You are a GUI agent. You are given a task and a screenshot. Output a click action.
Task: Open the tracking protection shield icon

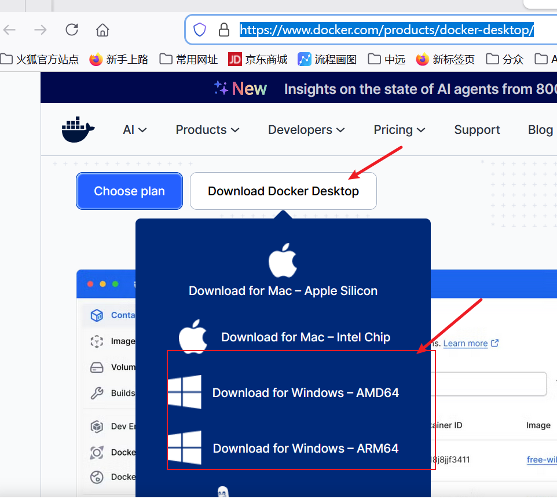[x=200, y=30]
